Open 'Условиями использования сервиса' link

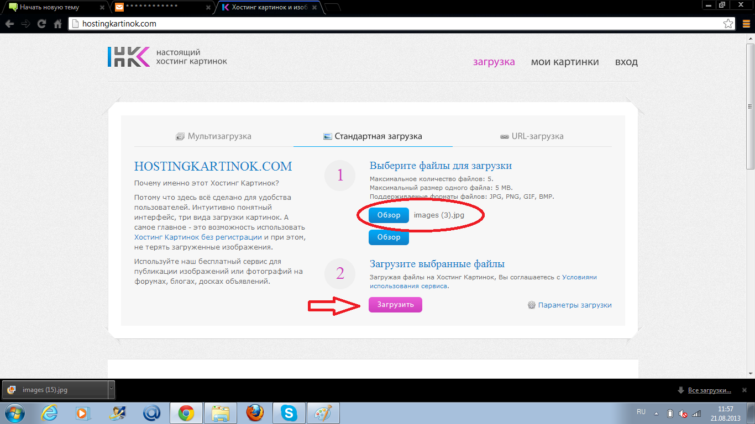(483, 282)
